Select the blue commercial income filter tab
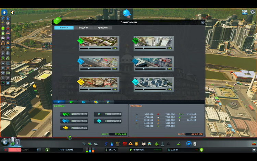The width and height of the screenshot is (257, 161). [x=83, y=102]
